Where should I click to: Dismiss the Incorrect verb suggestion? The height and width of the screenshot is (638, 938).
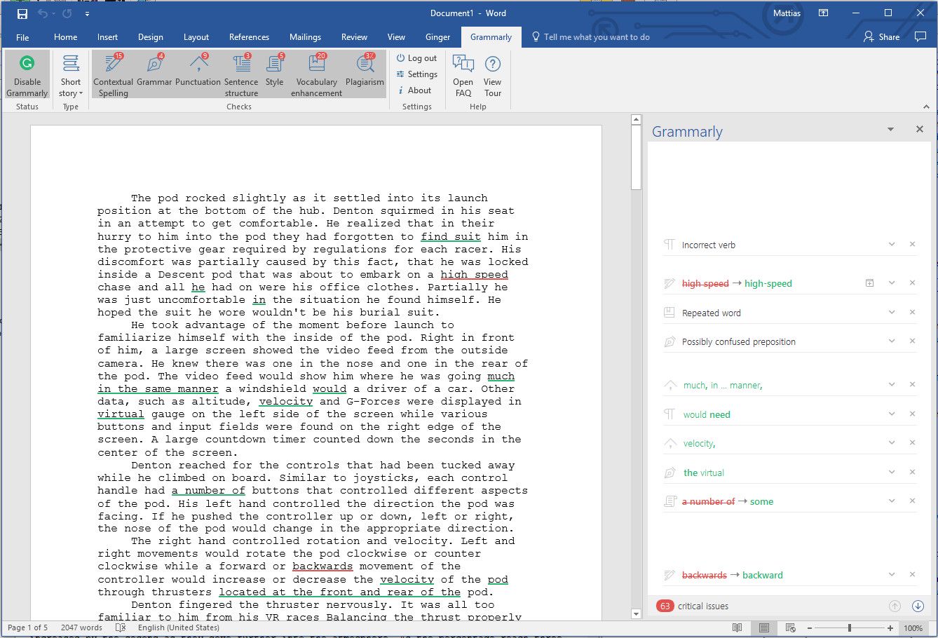912,244
